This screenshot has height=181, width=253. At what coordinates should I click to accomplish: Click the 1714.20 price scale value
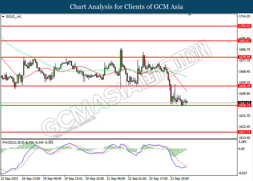tap(244, 16)
